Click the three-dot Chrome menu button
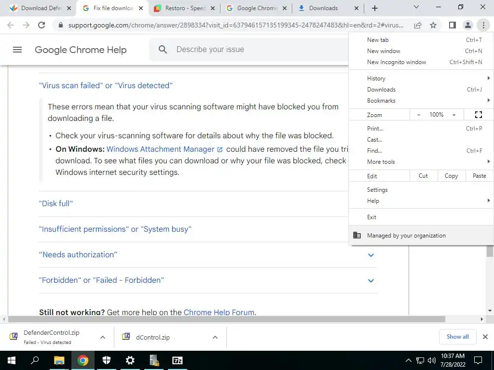494x370 pixels. (483, 25)
